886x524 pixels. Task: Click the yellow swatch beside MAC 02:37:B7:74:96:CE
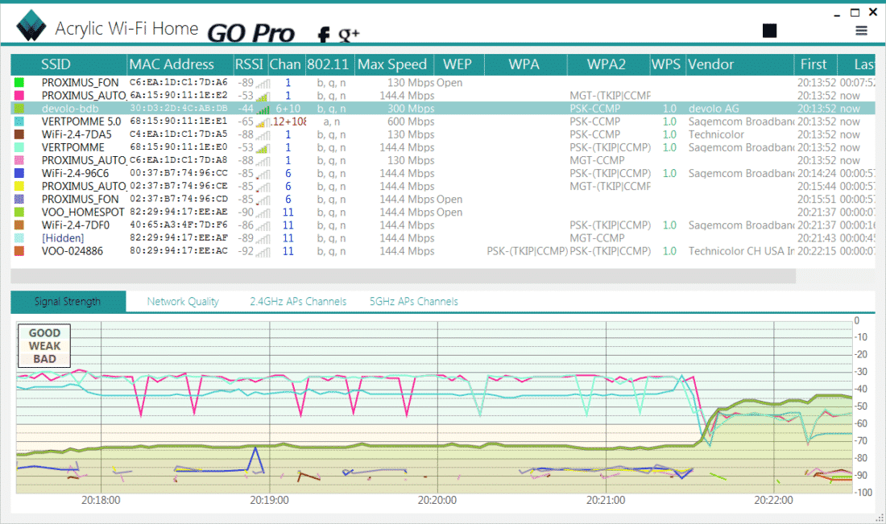point(19,186)
